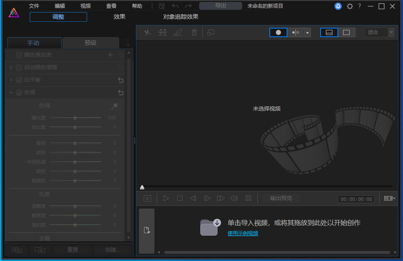Toggle the 自动颜色增强 checkbox

tap(19, 68)
